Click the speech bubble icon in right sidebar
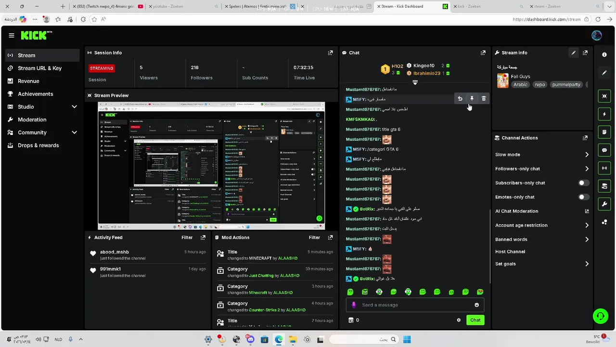 coord(604,150)
